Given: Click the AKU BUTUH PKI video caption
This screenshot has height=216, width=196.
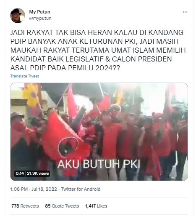Looking at the screenshot, I should point(99,164).
